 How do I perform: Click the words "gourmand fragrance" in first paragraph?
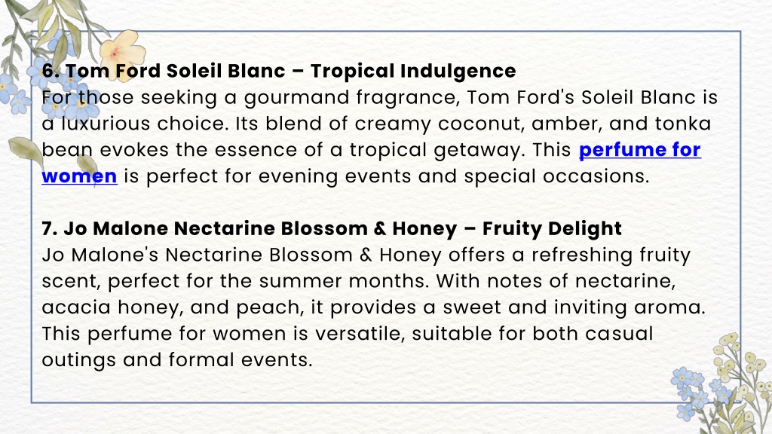pyautogui.click(x=352, y=98)
